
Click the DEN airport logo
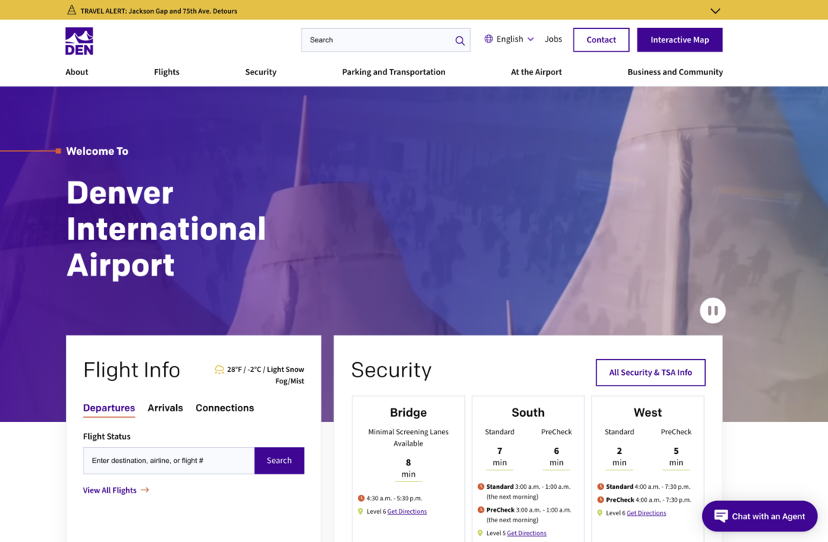click(79, 40)
